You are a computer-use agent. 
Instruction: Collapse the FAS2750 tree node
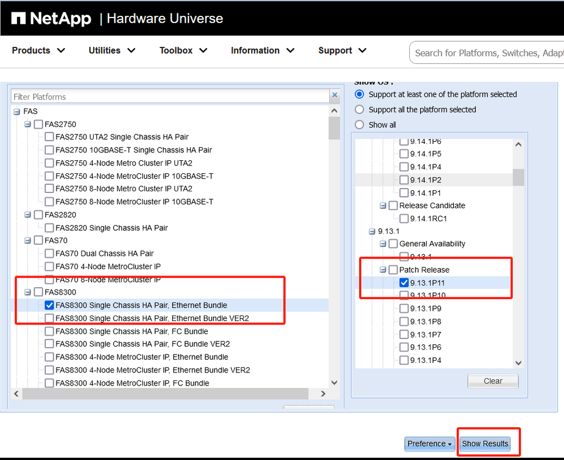tap(28, 124)
